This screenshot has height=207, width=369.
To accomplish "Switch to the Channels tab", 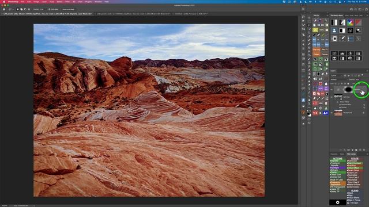I will tap(334, 154).
